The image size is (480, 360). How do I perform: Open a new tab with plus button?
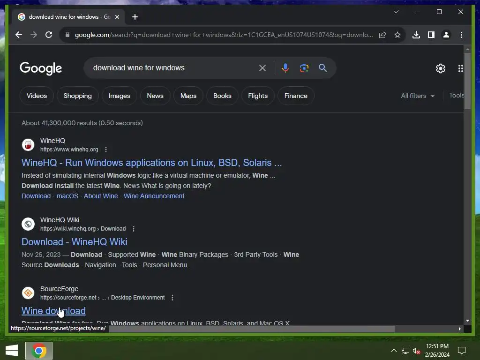(135, 17)
